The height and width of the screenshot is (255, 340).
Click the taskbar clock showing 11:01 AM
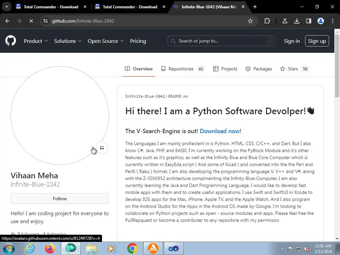323,248
